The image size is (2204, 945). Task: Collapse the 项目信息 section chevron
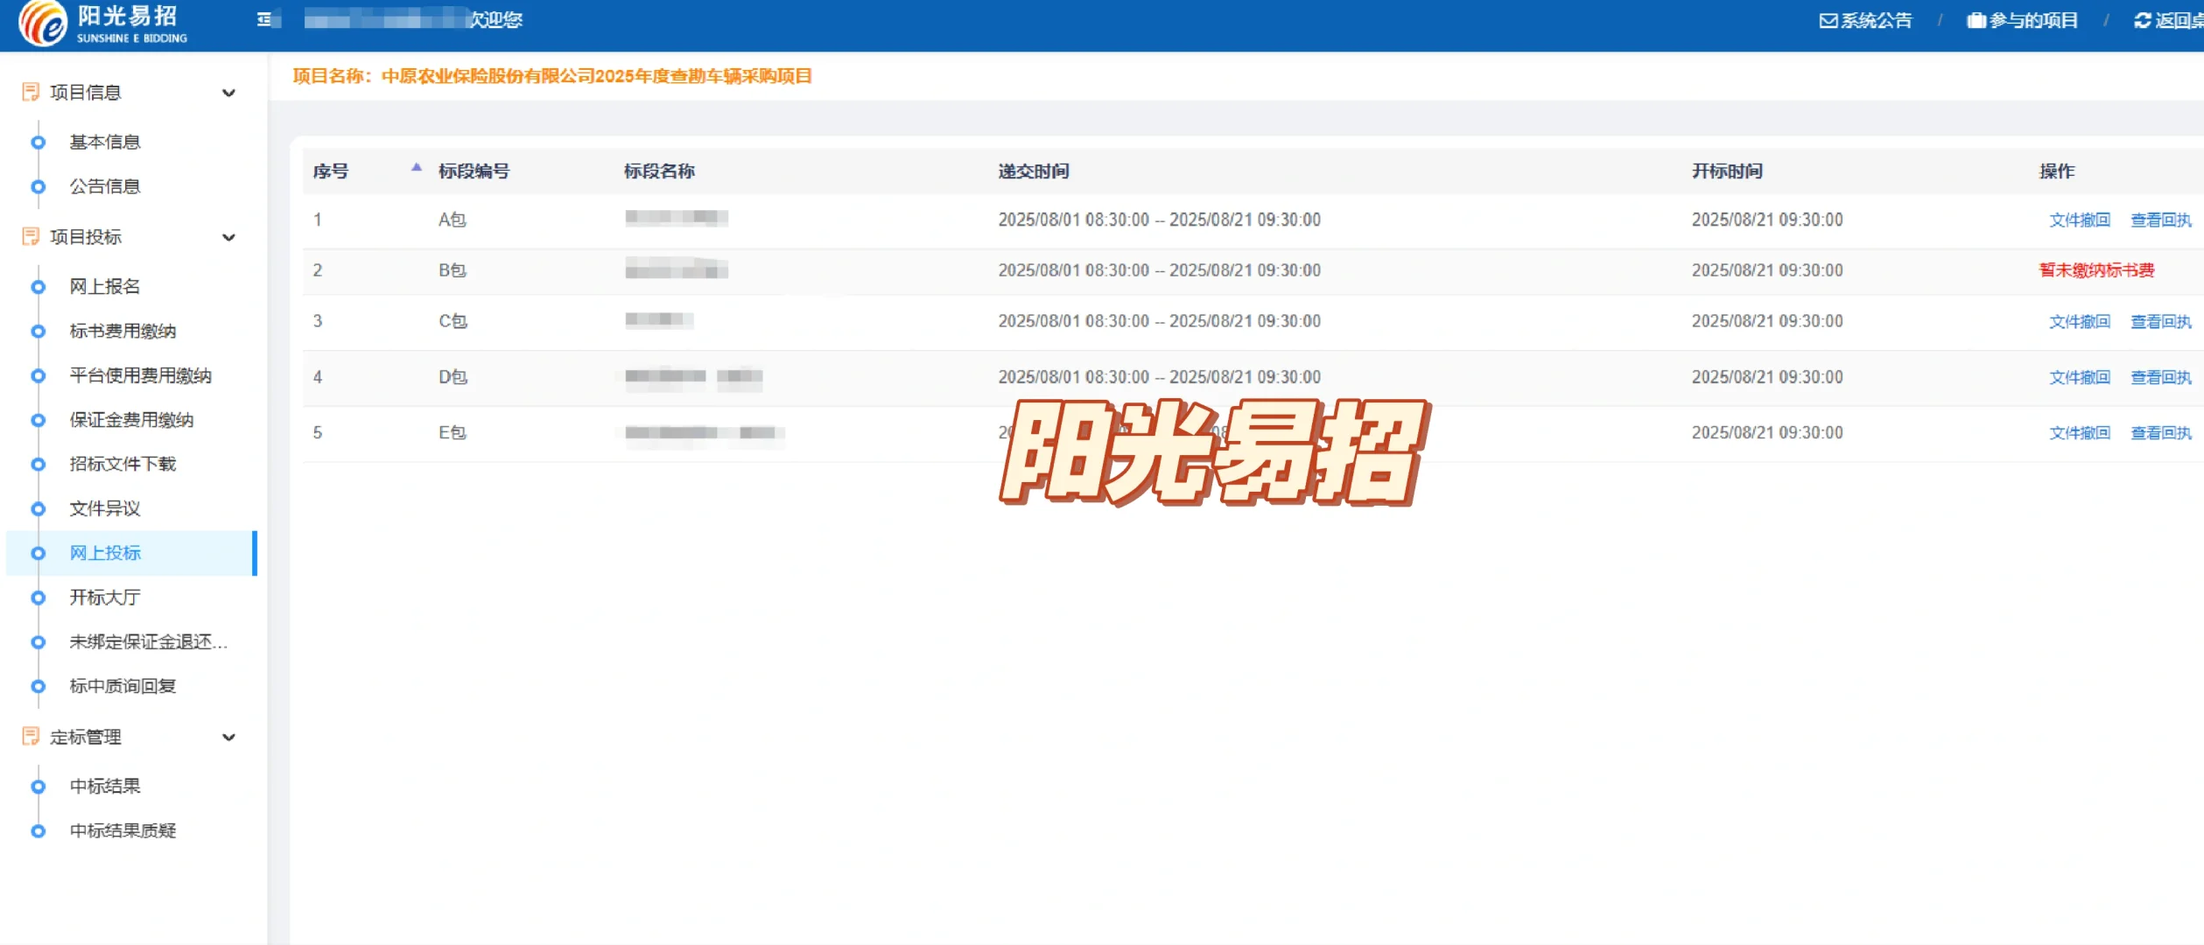pyautogui.click(x=229, y=91)
